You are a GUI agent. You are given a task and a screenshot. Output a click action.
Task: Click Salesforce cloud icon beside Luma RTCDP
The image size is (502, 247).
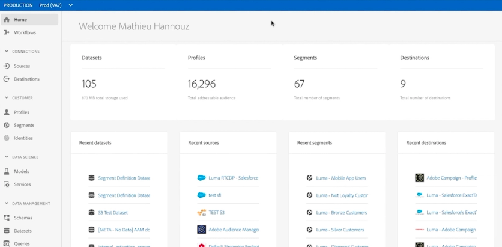click(201, 178)
